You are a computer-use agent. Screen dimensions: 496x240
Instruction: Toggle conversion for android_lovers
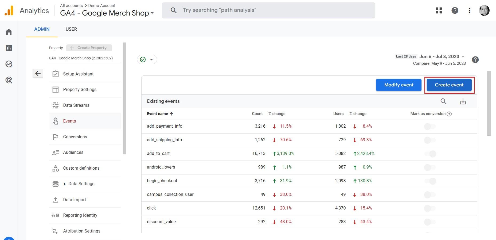click(x=430, y=167)
